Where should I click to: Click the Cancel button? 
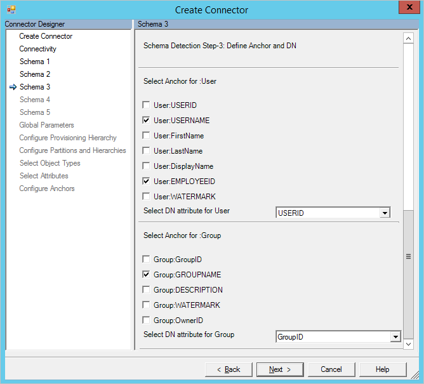331,369
